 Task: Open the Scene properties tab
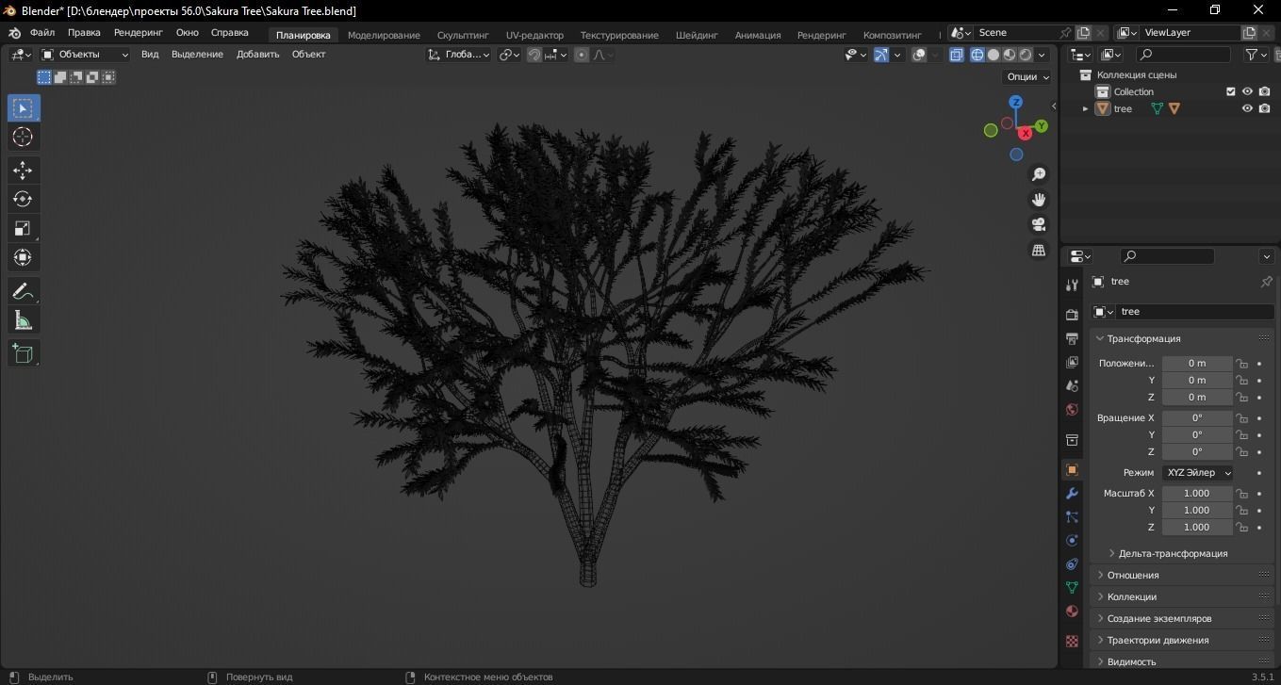point(1072,385)
